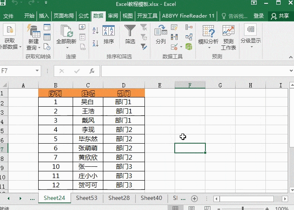This screenshot has width=294, height=210.
Task: Click the connection Properties icon
Action: coord(82,37)
